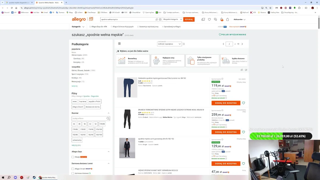320x180 pixels.
Task: Add Brubeck leggings 259,99 zł to cart
Action: tap(226, 132)
